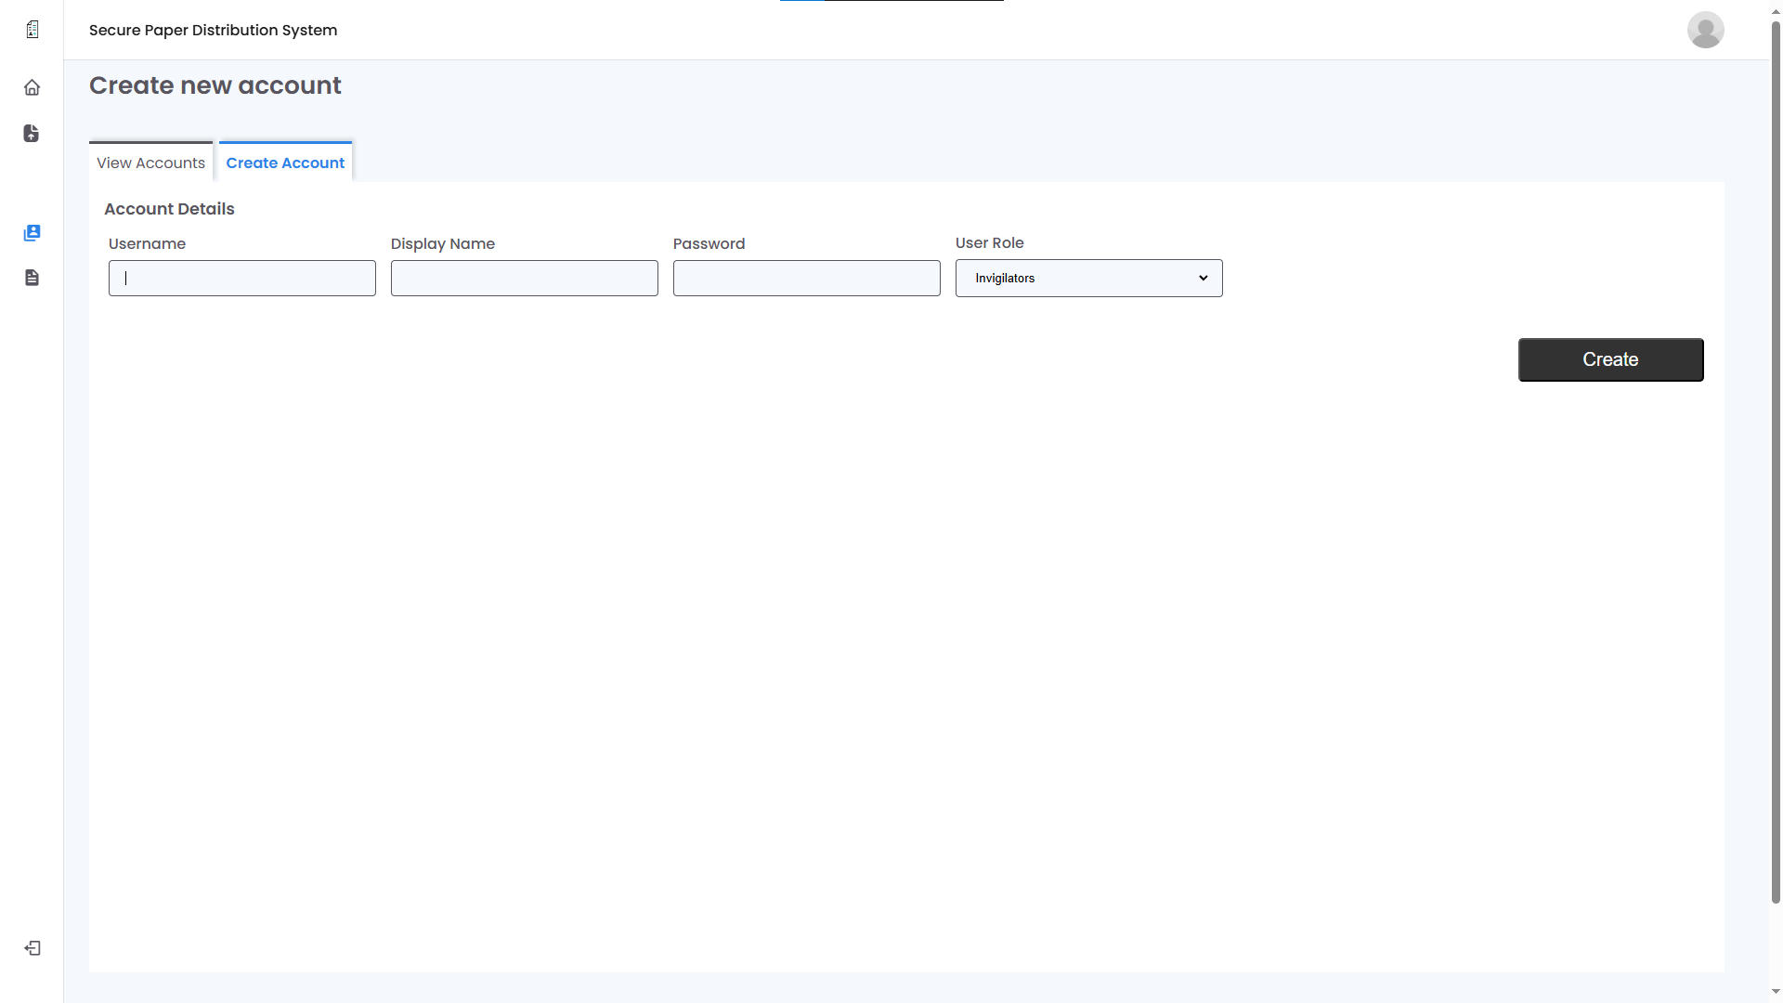Click the Invigilators dropdown chevron arrow
Screen dimensions: 1783x1003
coord(1203,279)
